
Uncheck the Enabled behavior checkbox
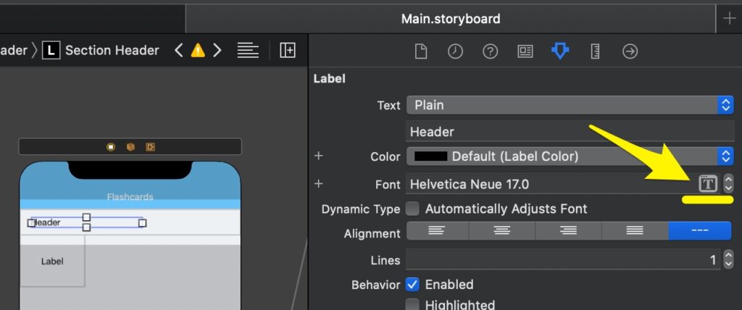[412, 285]
